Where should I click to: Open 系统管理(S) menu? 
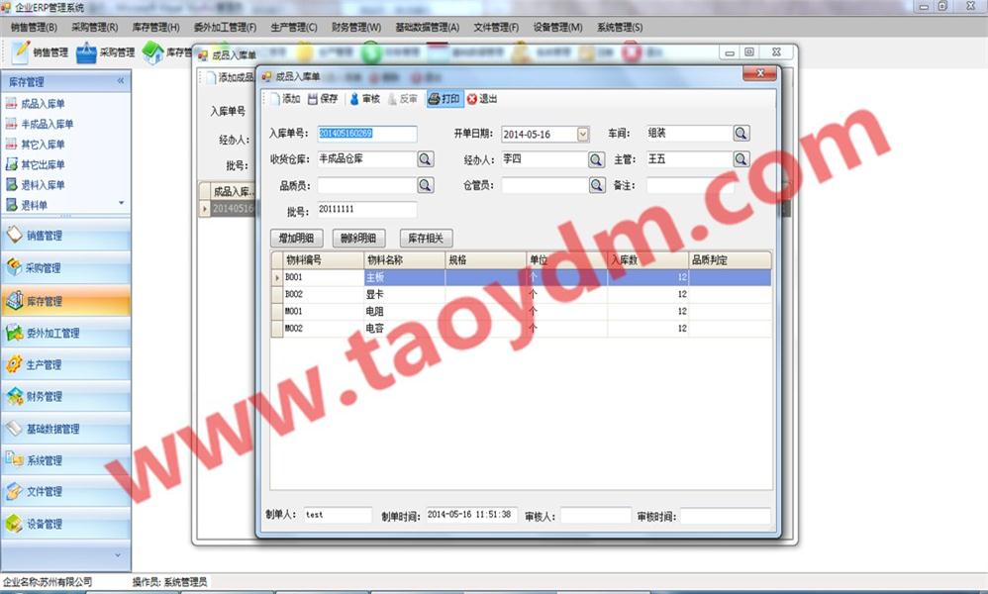point(620,27)
